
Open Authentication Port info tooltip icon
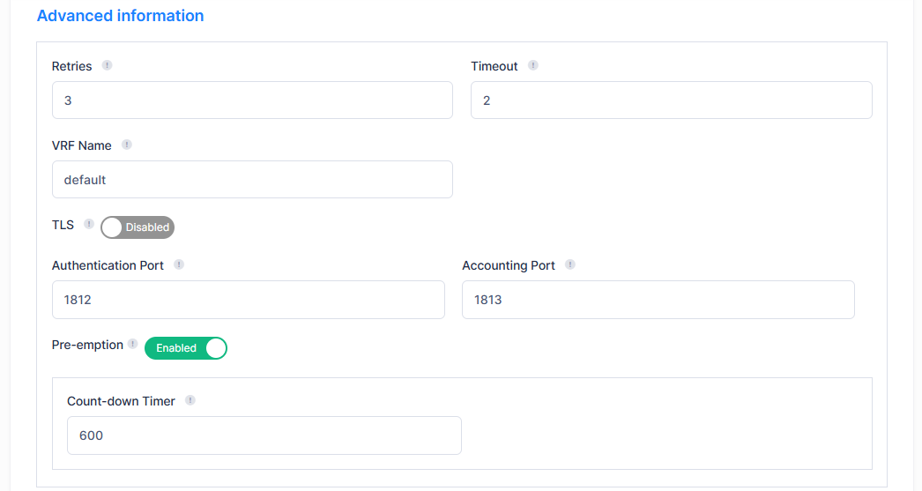coord(179,264)
